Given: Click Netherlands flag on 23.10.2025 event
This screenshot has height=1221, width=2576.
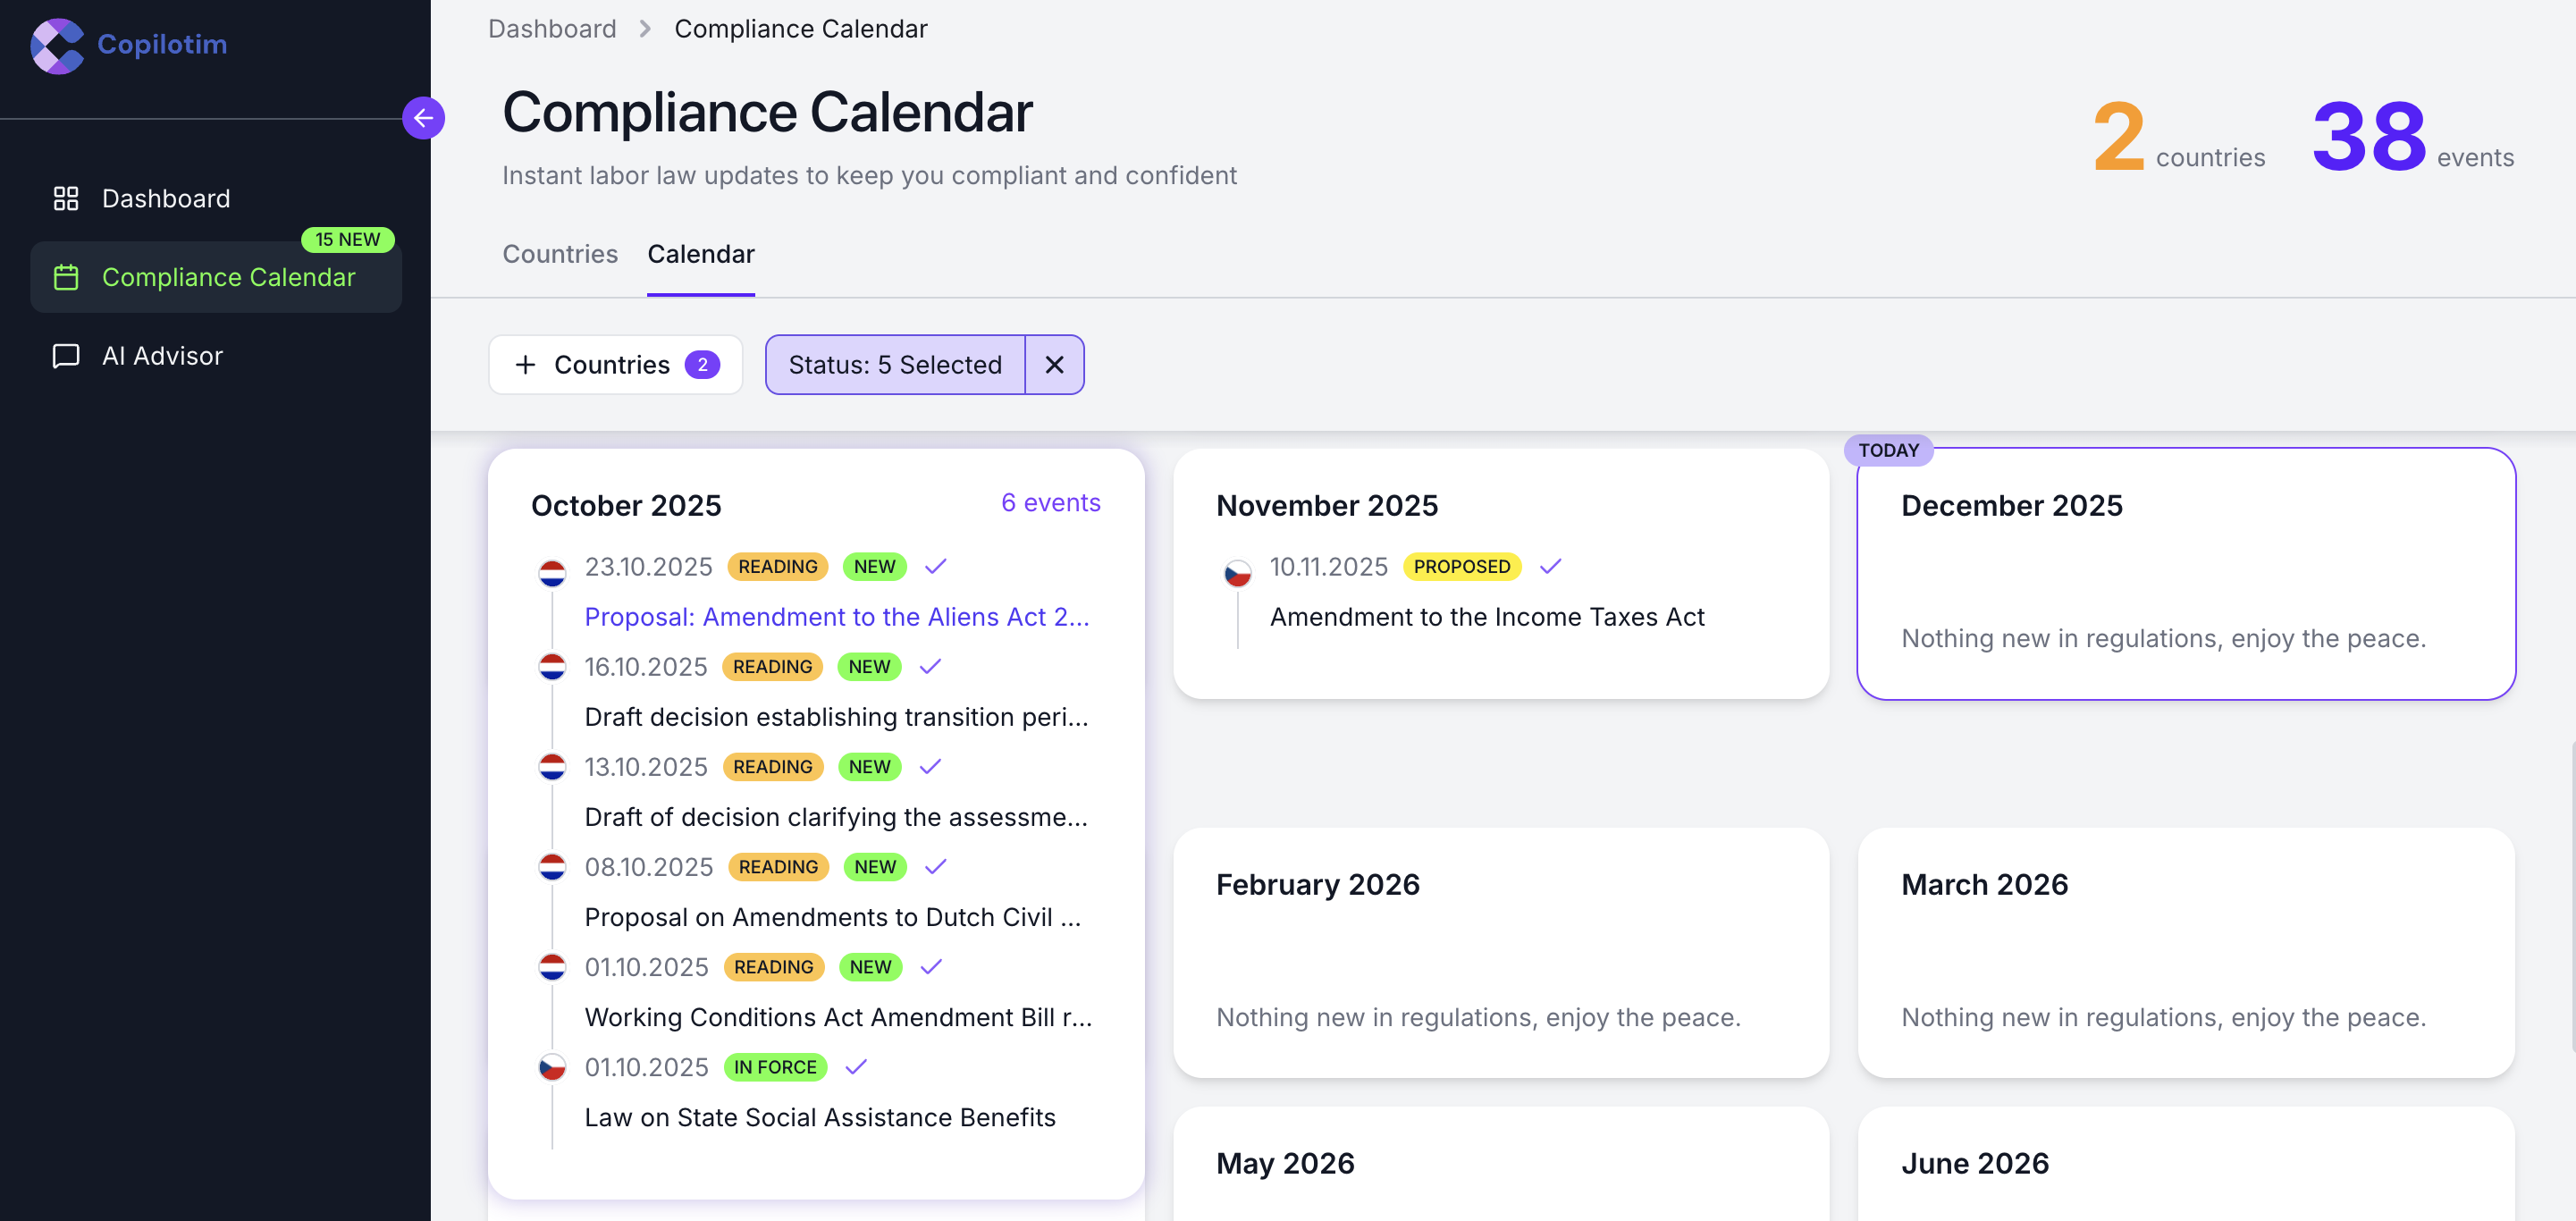Looking at the screenshot, I should tap(552, 572).
